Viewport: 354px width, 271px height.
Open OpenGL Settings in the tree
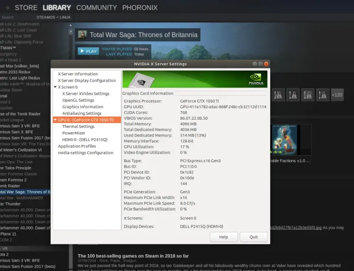78,100
